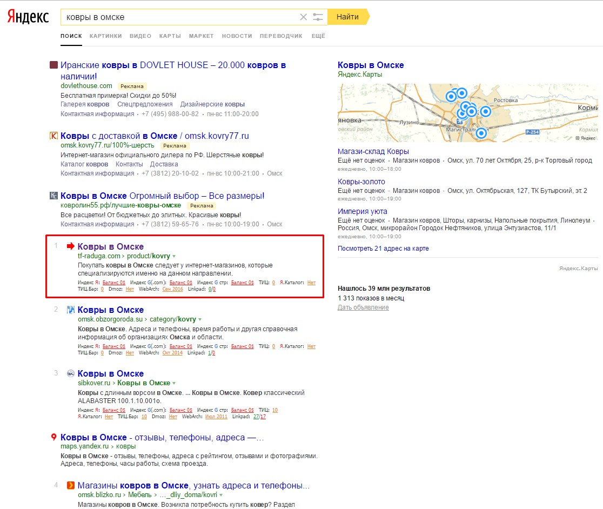Open the Ещё tab menu

[x=318, y=36]
